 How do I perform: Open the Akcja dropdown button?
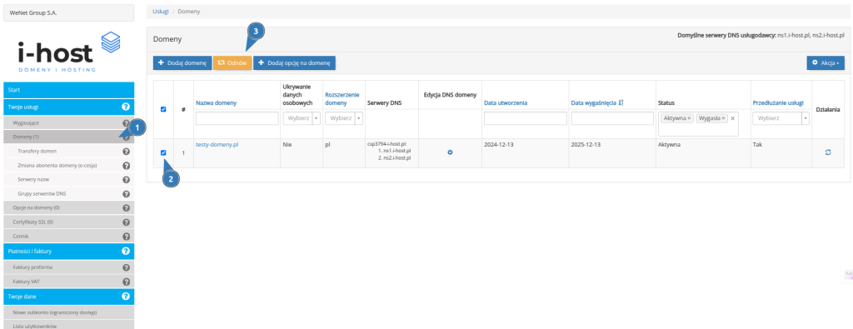point(826,63)
